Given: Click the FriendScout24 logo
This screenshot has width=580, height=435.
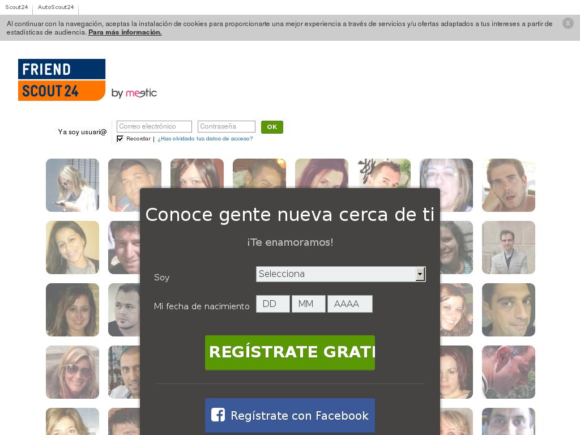Looking at the screenshot, I should click(62, 79).
